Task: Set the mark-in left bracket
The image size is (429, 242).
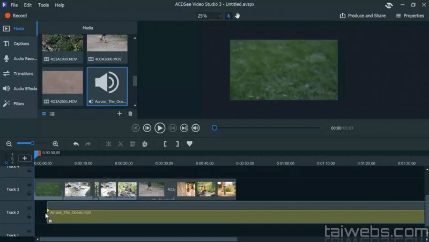Action: (165, 144)
